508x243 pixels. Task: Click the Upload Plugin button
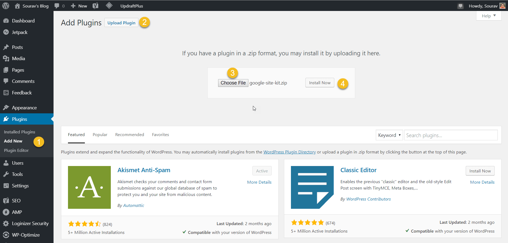click(121, 23)
